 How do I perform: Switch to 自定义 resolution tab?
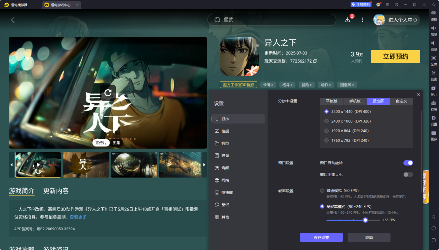pos(402,101)
